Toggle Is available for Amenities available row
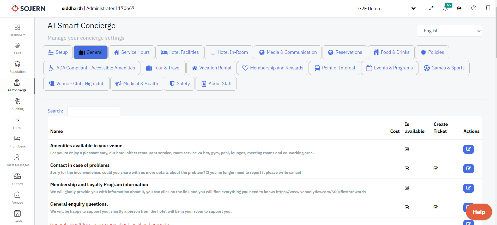 point(407,149)
